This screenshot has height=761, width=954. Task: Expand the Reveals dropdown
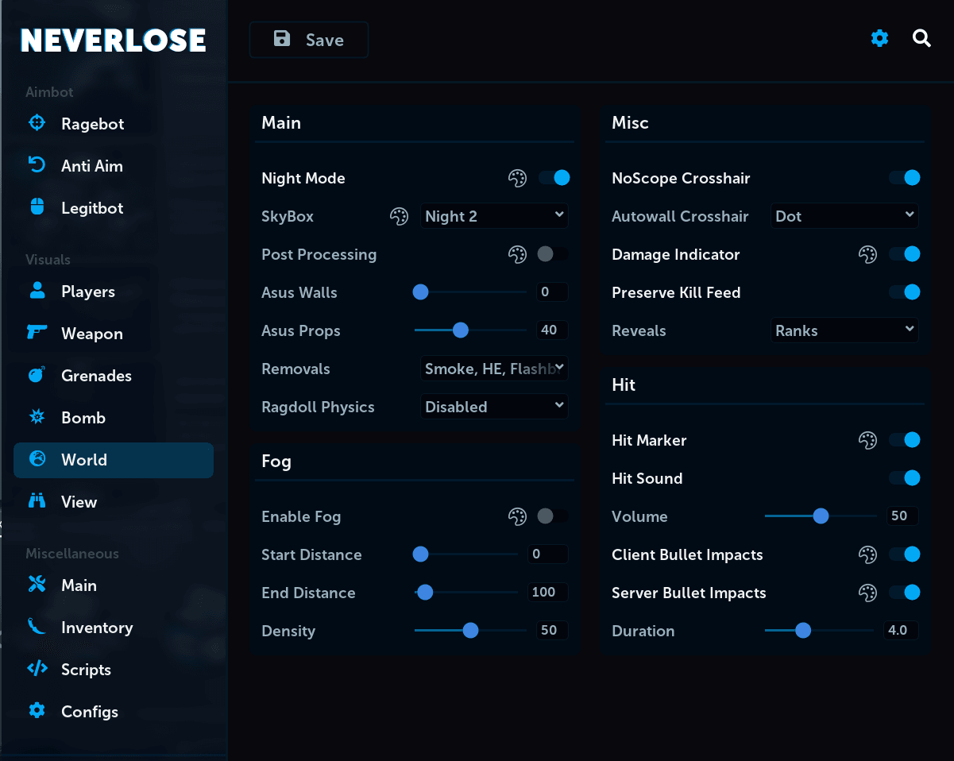pos(844,330)
